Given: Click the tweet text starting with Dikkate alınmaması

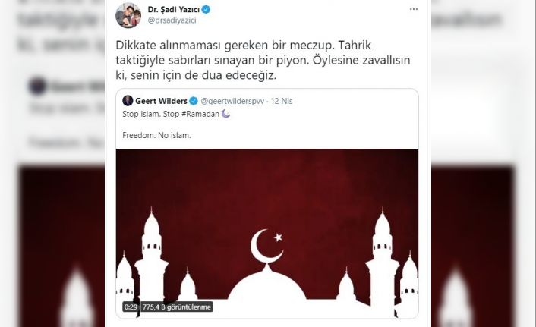Looking at the screenshot, I should point(263,60).
